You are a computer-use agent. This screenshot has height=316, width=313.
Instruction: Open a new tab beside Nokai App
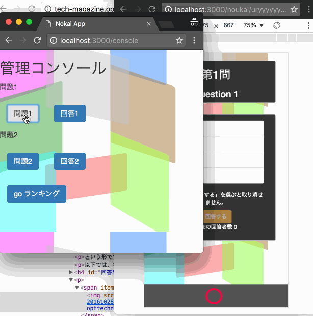(166, 24)
